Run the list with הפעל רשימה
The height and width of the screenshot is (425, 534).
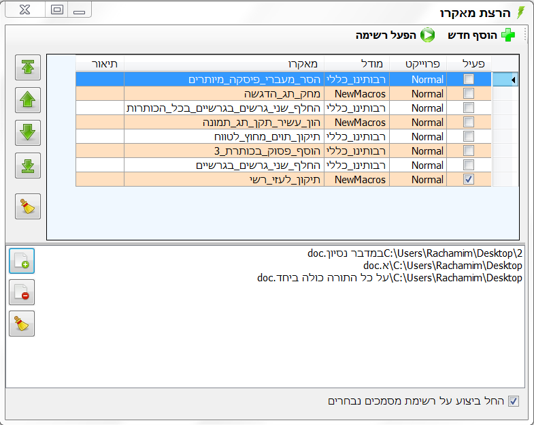point(395,35)
